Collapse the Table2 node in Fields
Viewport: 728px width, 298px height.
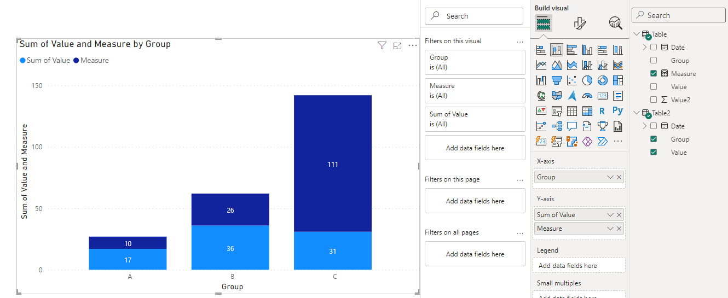click(637, 113)
